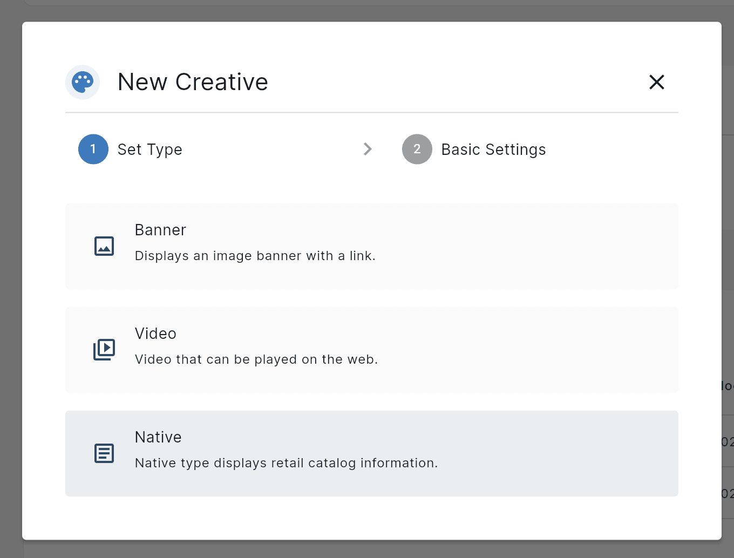The image size is (734, 558).
Task: Click the Native retail catalog description text
Action: [286, 463]
